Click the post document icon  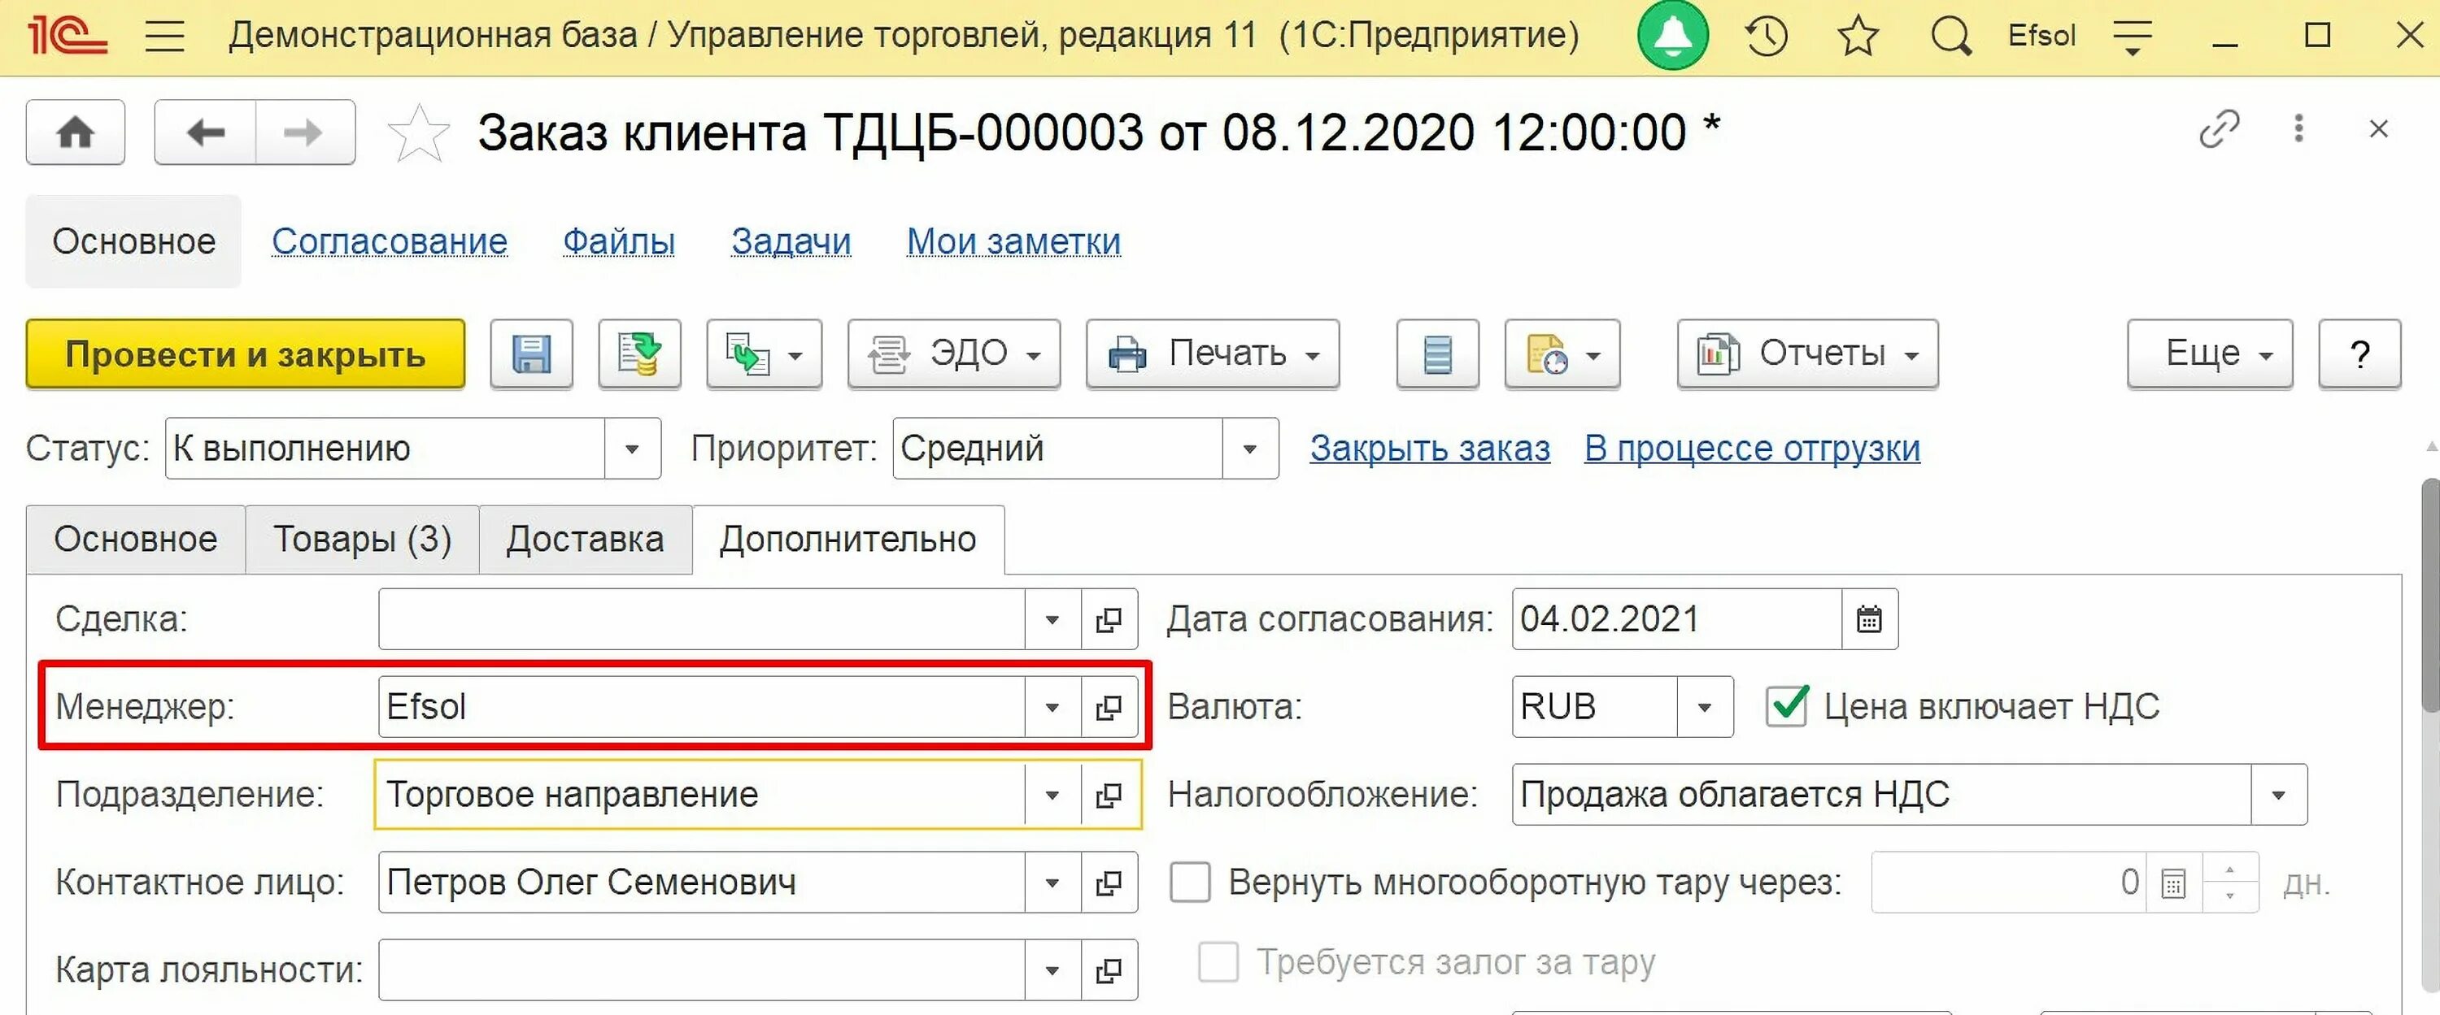[x=639, y=354]
